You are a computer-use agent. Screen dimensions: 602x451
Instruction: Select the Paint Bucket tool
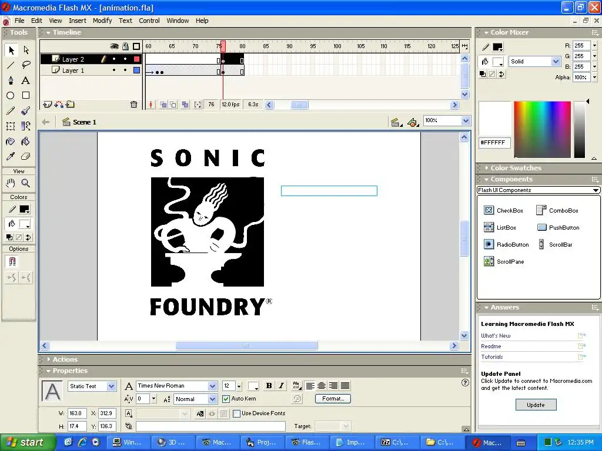[26, 142]
